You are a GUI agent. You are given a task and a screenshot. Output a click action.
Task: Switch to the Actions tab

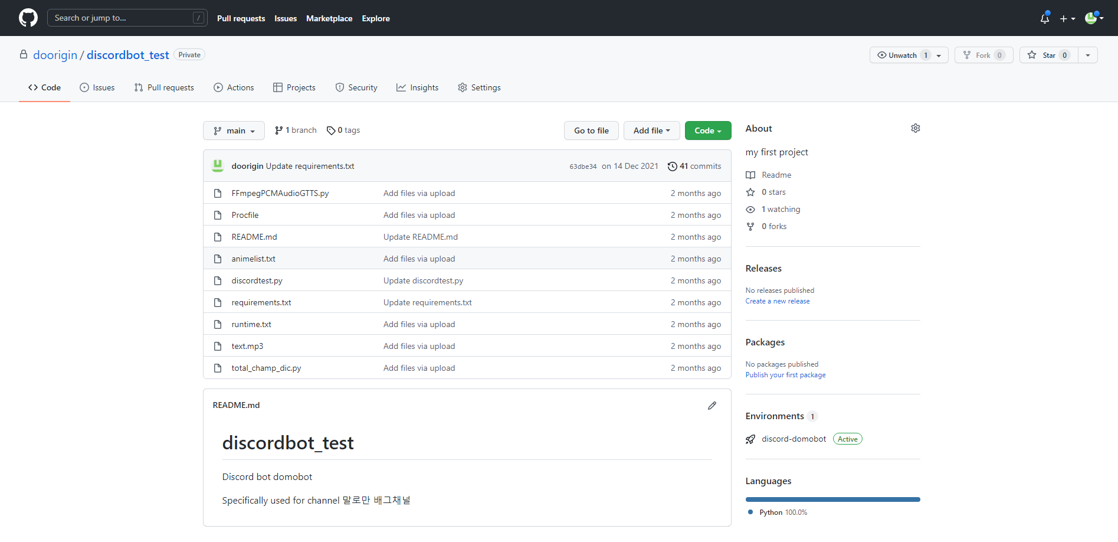click(x=234, y=87)
